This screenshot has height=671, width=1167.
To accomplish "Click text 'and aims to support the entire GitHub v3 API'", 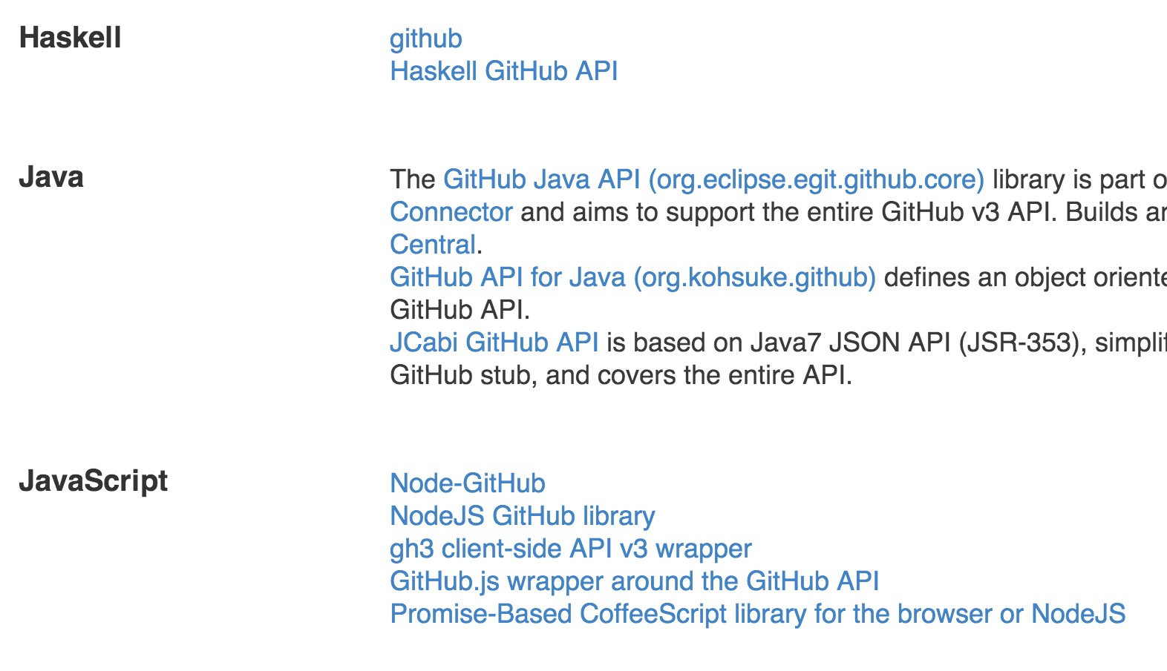I will (785, 212).
